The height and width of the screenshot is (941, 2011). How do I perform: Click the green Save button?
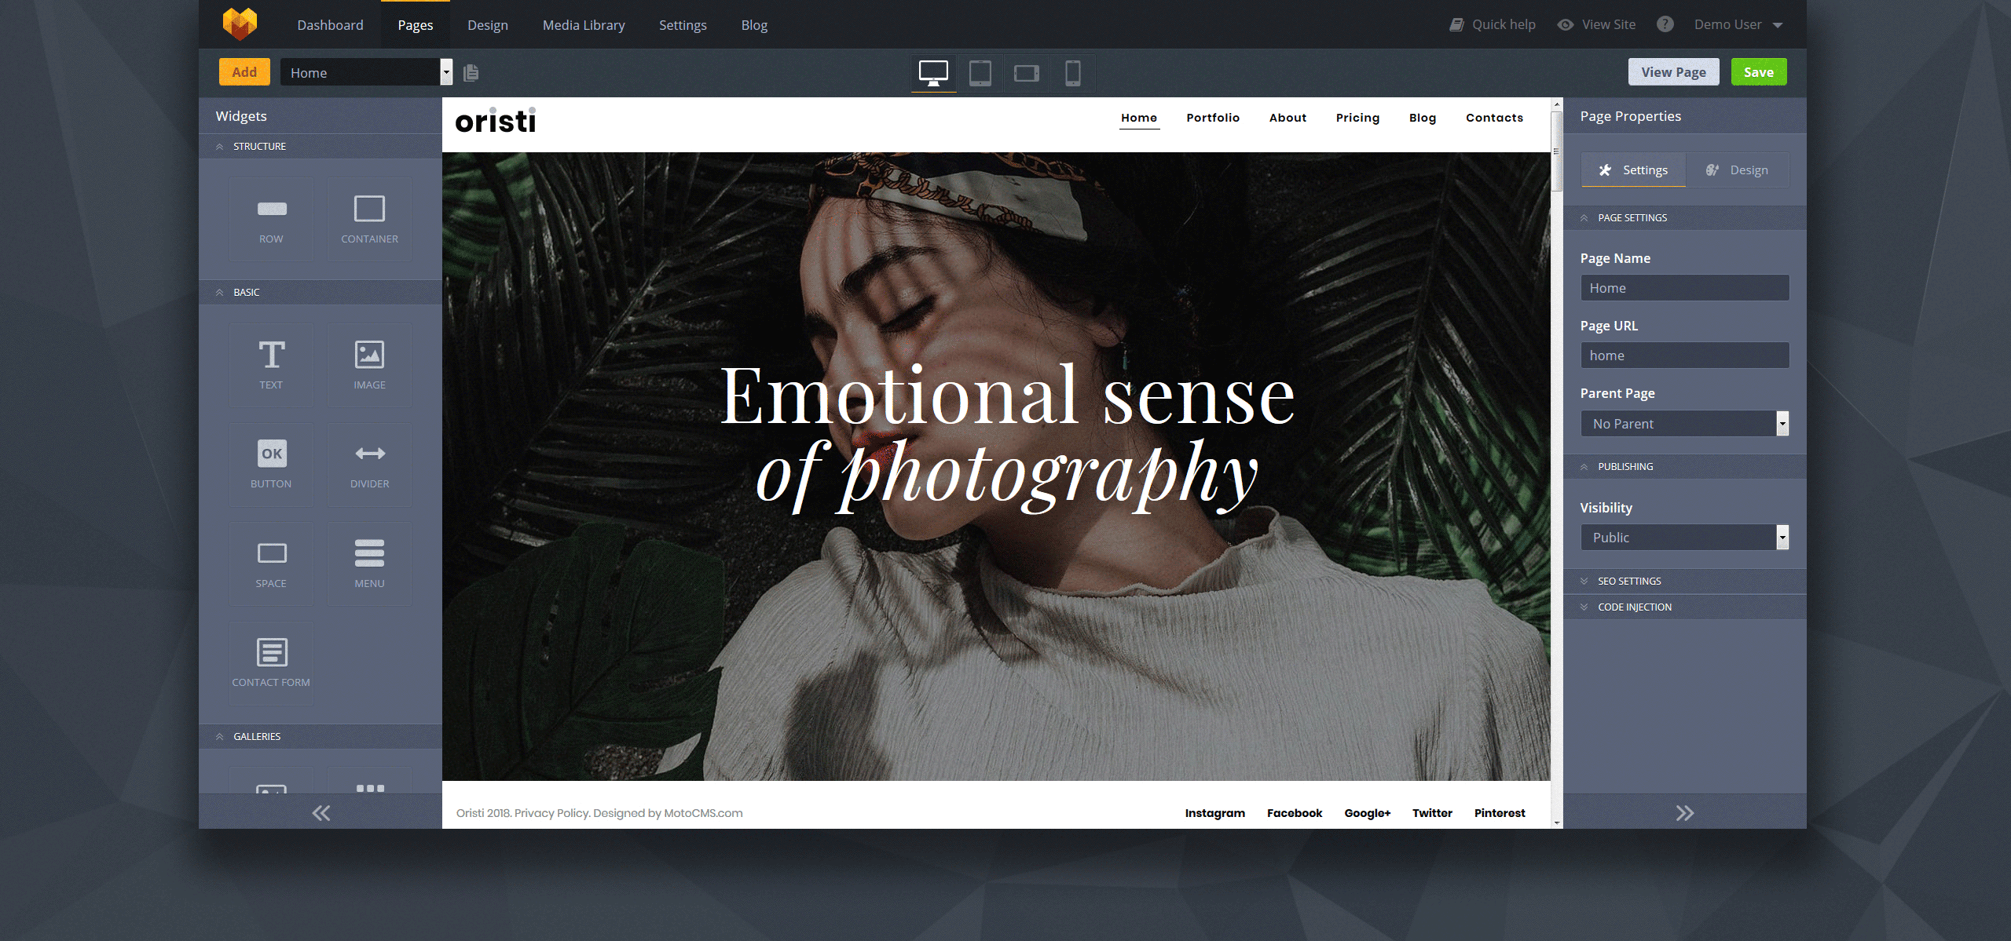pos(1759,72)
